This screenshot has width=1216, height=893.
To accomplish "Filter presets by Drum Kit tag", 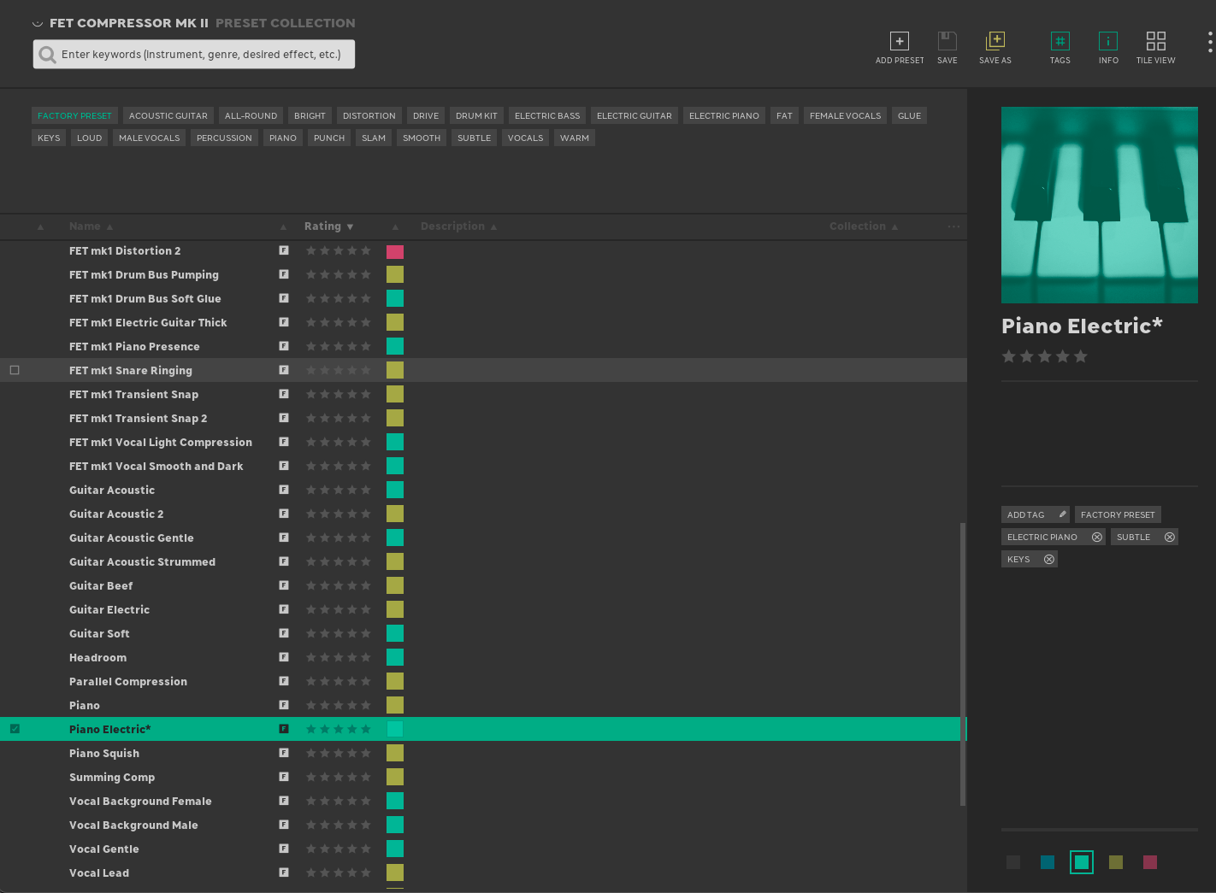I will 476,116.
